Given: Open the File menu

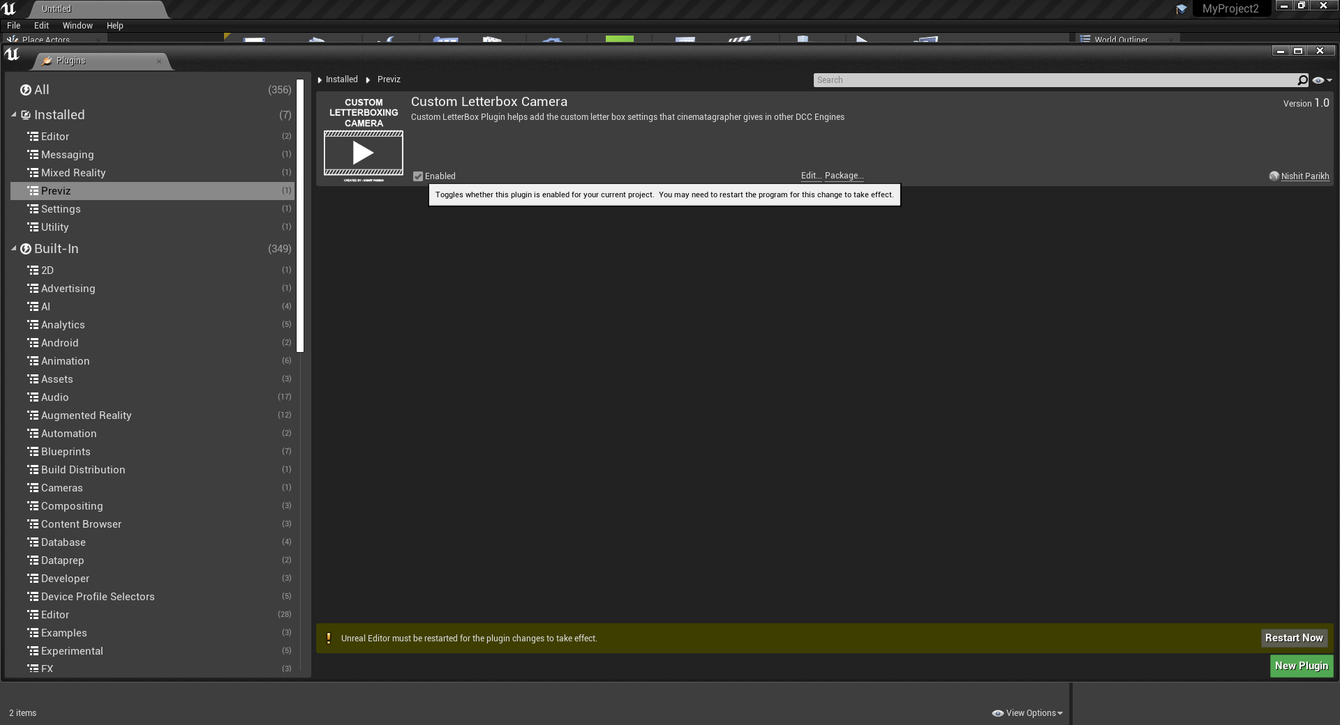Looking at the screenshot, I should tap(14, 26).
